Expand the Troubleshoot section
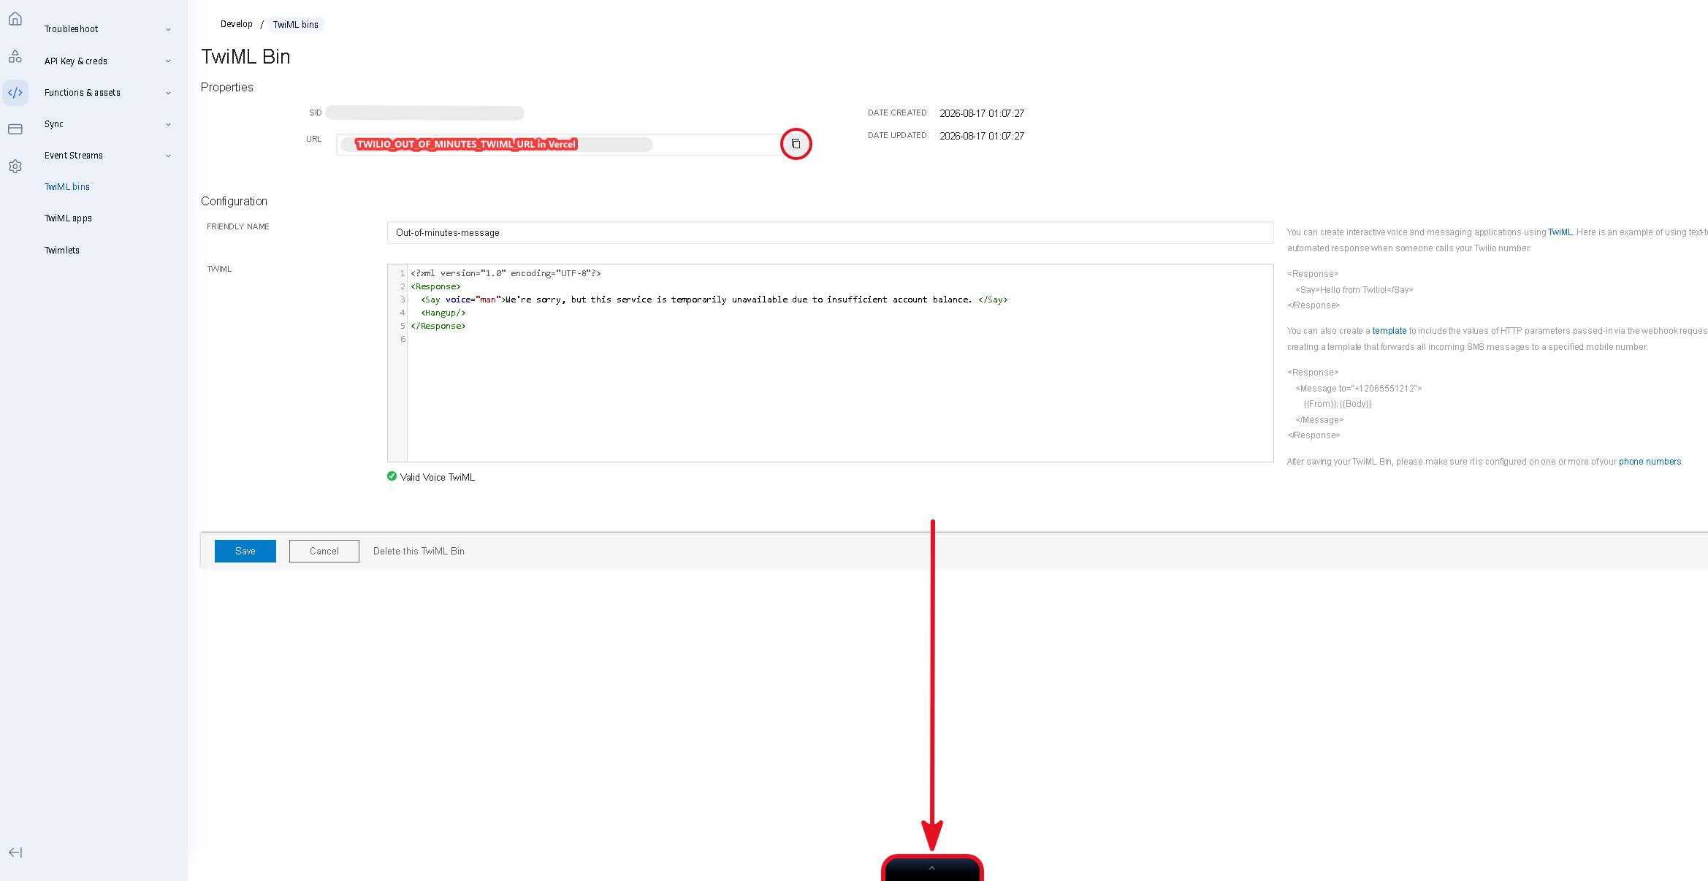This screenshot has height=881, width=1708. [x=107, y=29]
